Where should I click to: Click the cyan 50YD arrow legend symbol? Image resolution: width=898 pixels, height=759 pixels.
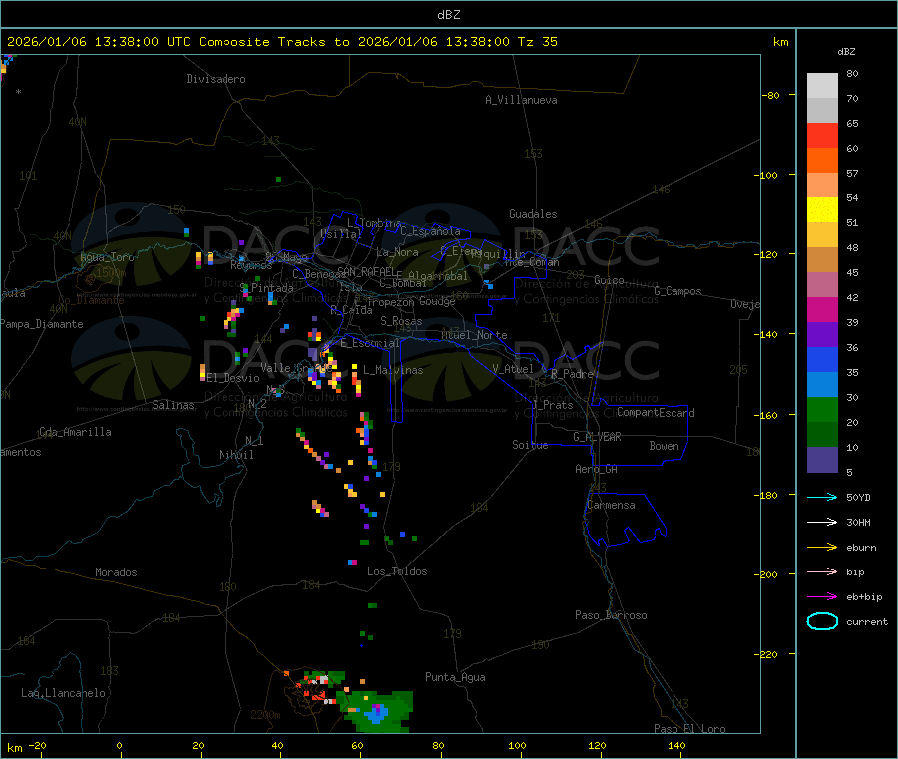[822, 497]
